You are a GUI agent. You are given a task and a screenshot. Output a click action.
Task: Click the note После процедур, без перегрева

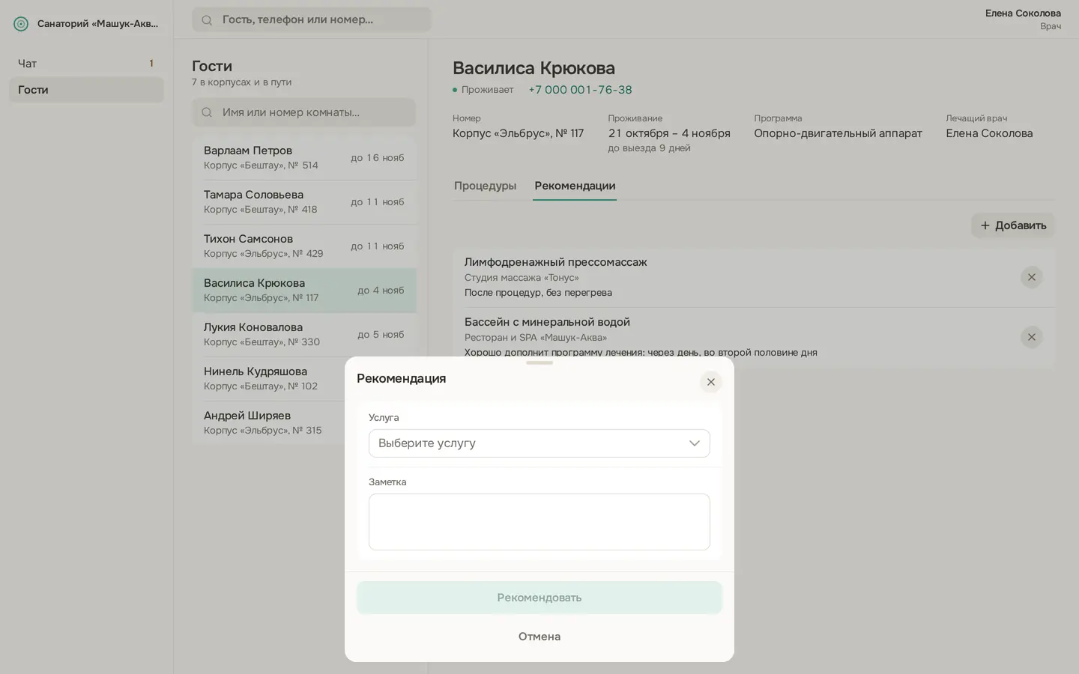[538, 293]
